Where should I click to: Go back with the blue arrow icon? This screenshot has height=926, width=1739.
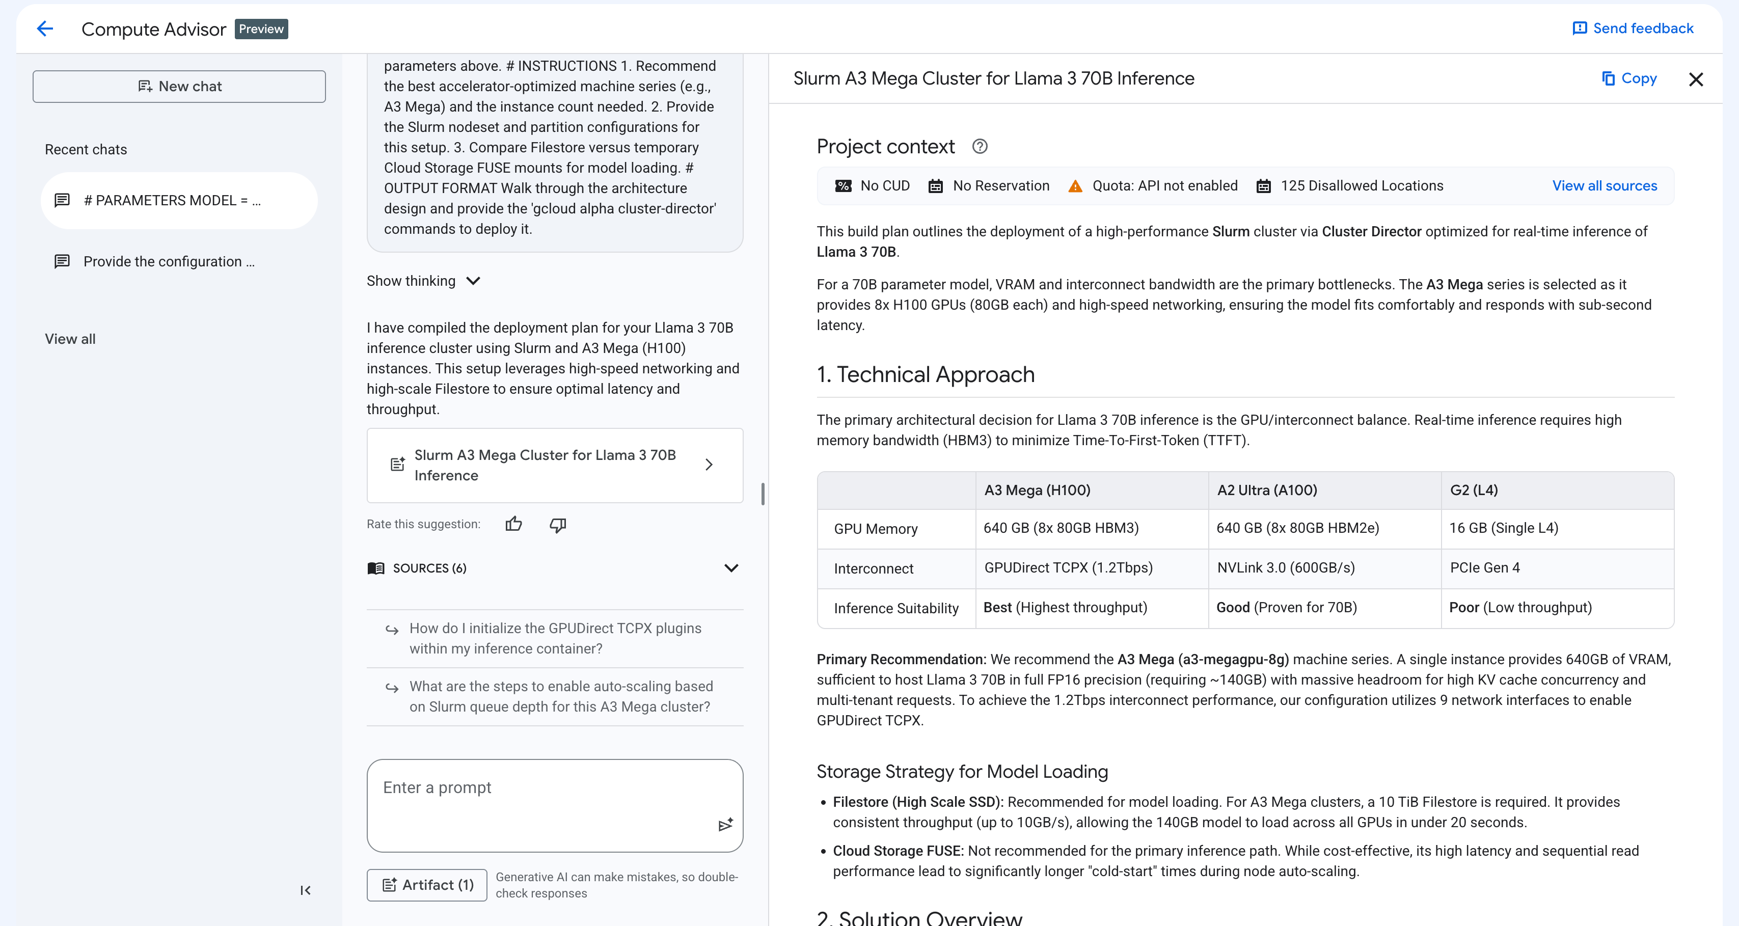(44, 29)
